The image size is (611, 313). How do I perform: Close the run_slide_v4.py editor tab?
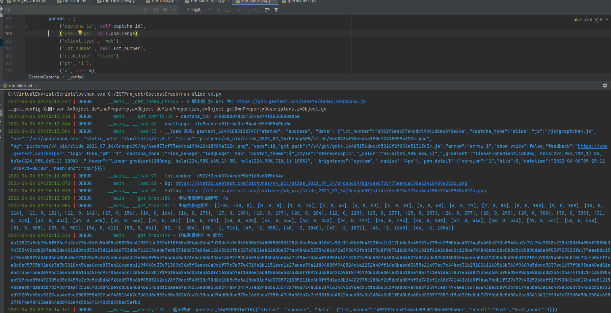(x=274, y=1)
